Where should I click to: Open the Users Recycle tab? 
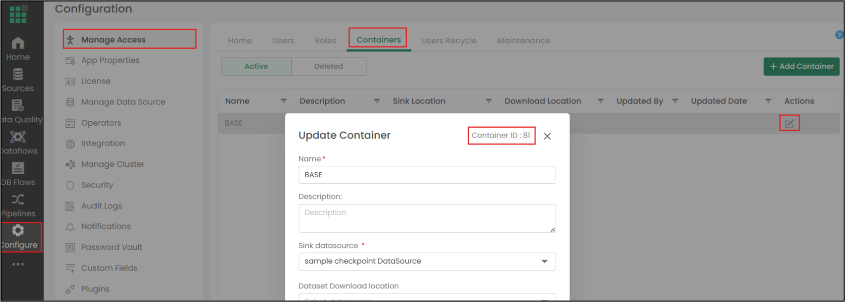(x=448, y=41)
